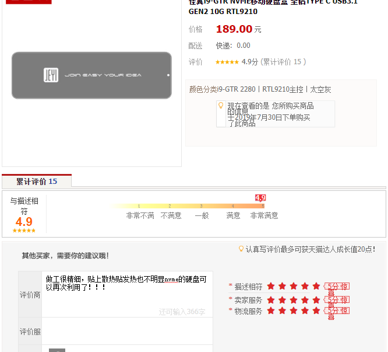The image size is (388, 352).
Task: Set 卖家服务 rating to two stars
Action: coord(283,300)
